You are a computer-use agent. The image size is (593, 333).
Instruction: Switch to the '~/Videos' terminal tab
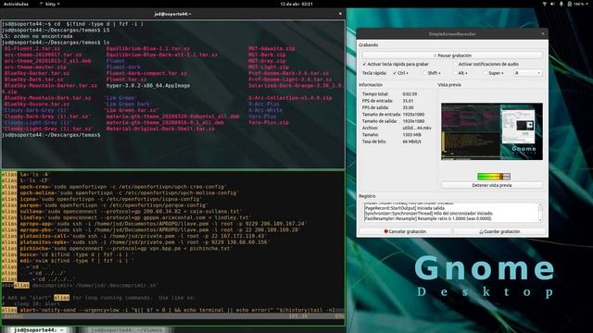(127, 330)
